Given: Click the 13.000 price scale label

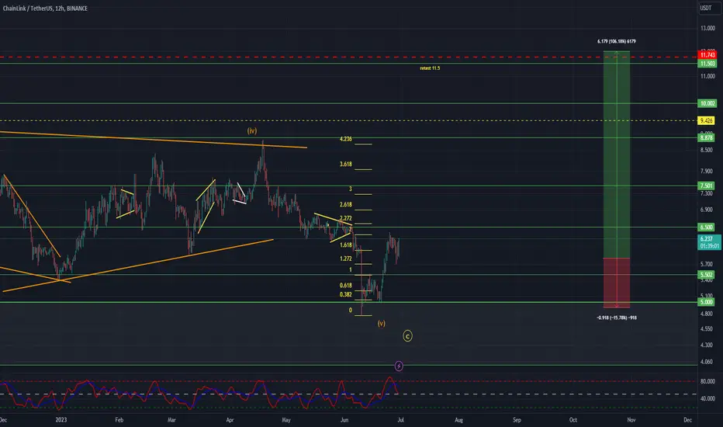Looking at the screenshot, I should pos(707,28).
